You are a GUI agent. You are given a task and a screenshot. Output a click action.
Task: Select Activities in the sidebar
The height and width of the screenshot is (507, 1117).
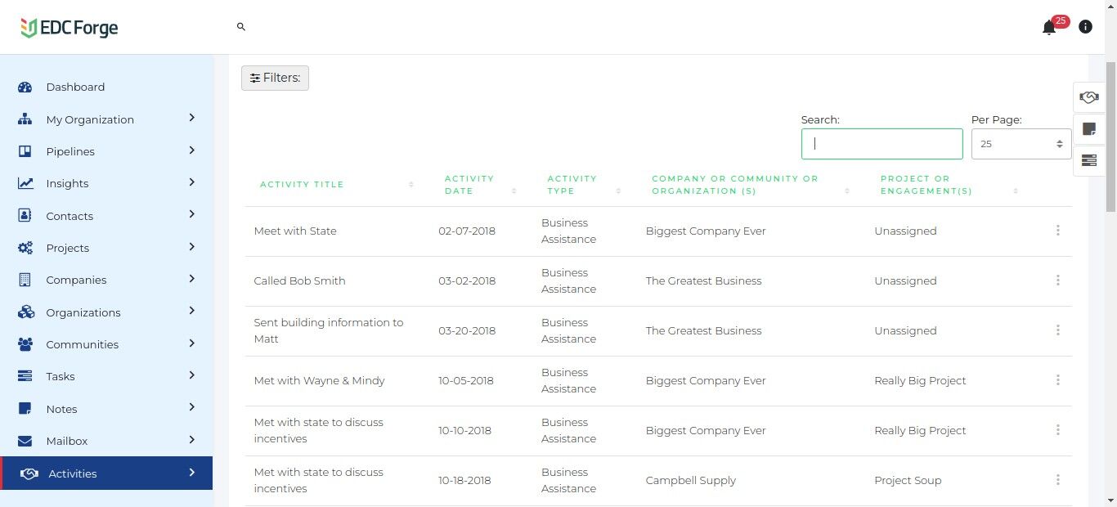pos(106,473)
